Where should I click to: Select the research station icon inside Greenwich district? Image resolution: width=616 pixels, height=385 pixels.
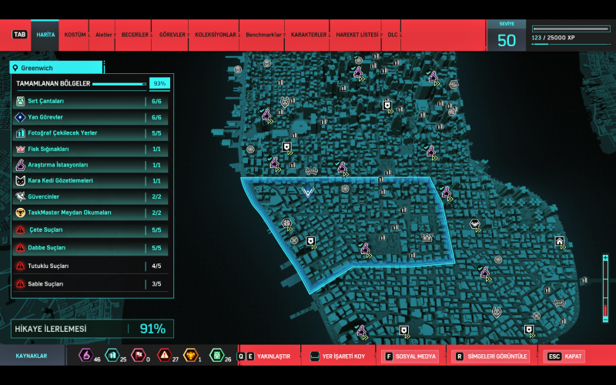click(x=365, y=249)
